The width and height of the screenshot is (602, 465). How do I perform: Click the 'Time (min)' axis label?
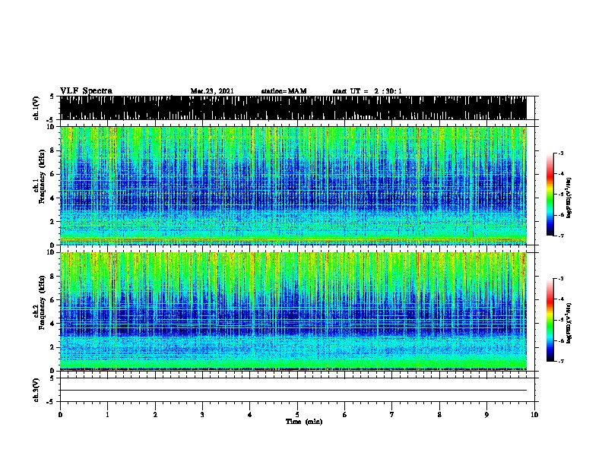pyautogui.click(x=304, y=422)
